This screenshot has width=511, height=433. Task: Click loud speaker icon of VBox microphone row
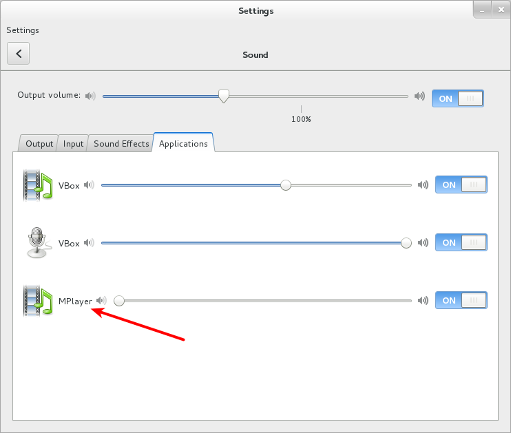point(423,243)
